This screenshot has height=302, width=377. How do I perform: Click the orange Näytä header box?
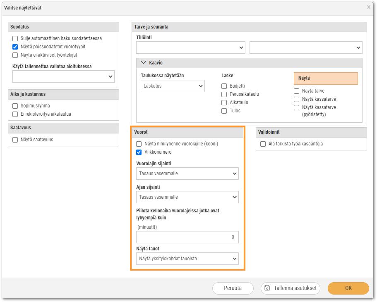(326, 78)
